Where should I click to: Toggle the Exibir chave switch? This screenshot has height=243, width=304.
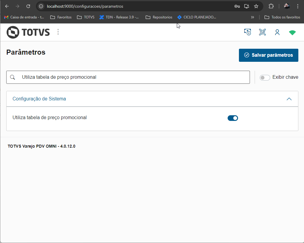point(265,78)
